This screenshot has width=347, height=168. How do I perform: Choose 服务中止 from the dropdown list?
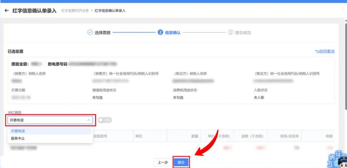pyautogui.click(x=50, y=139)
